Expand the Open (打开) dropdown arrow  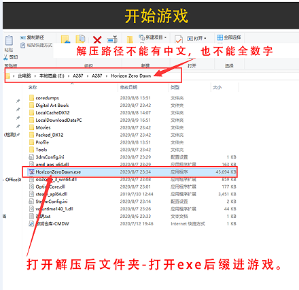[205, 38]
